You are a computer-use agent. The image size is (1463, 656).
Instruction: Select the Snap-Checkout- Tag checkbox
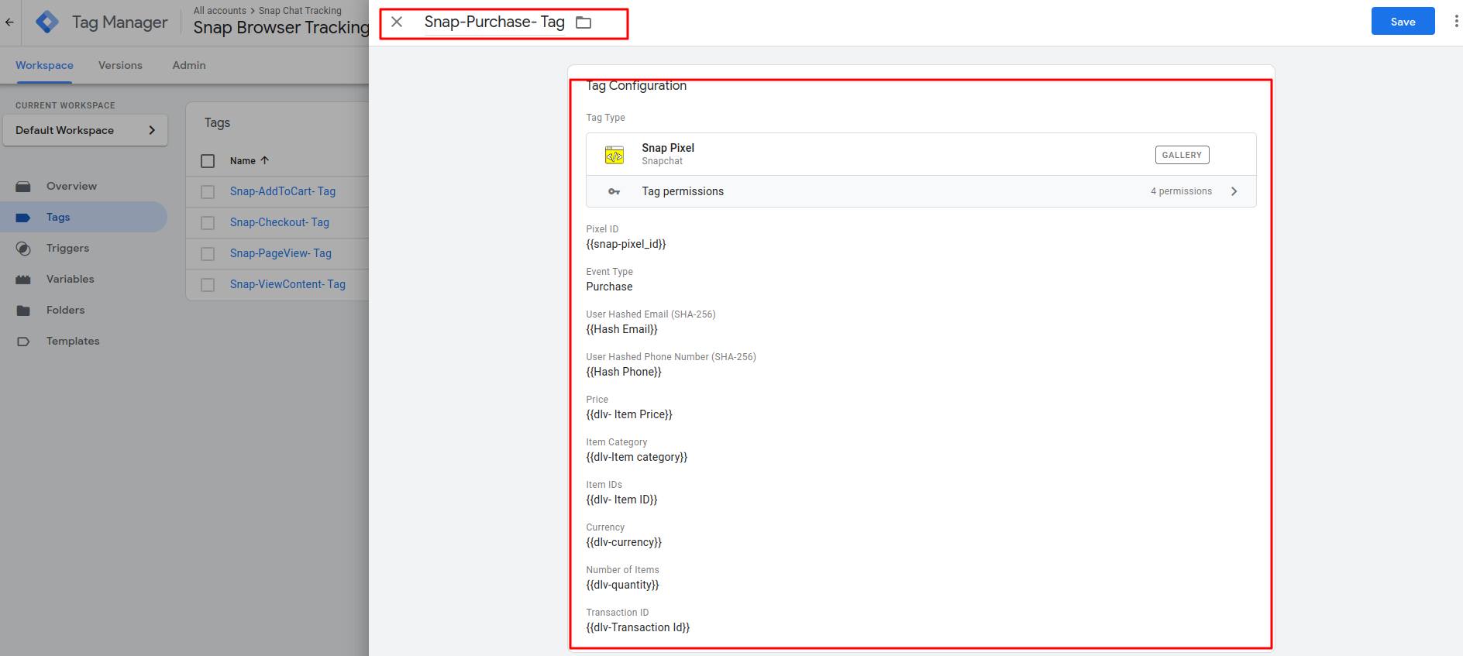tap(208, 223)
